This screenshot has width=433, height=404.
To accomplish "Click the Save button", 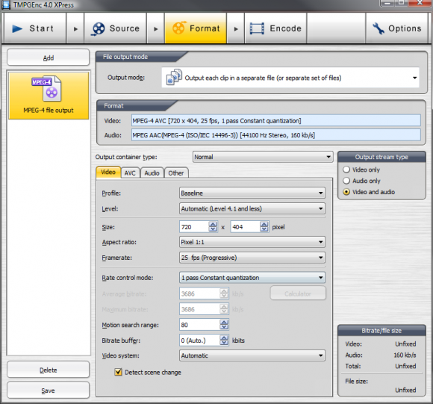I will pyautogui.click(x=49, y=391).
